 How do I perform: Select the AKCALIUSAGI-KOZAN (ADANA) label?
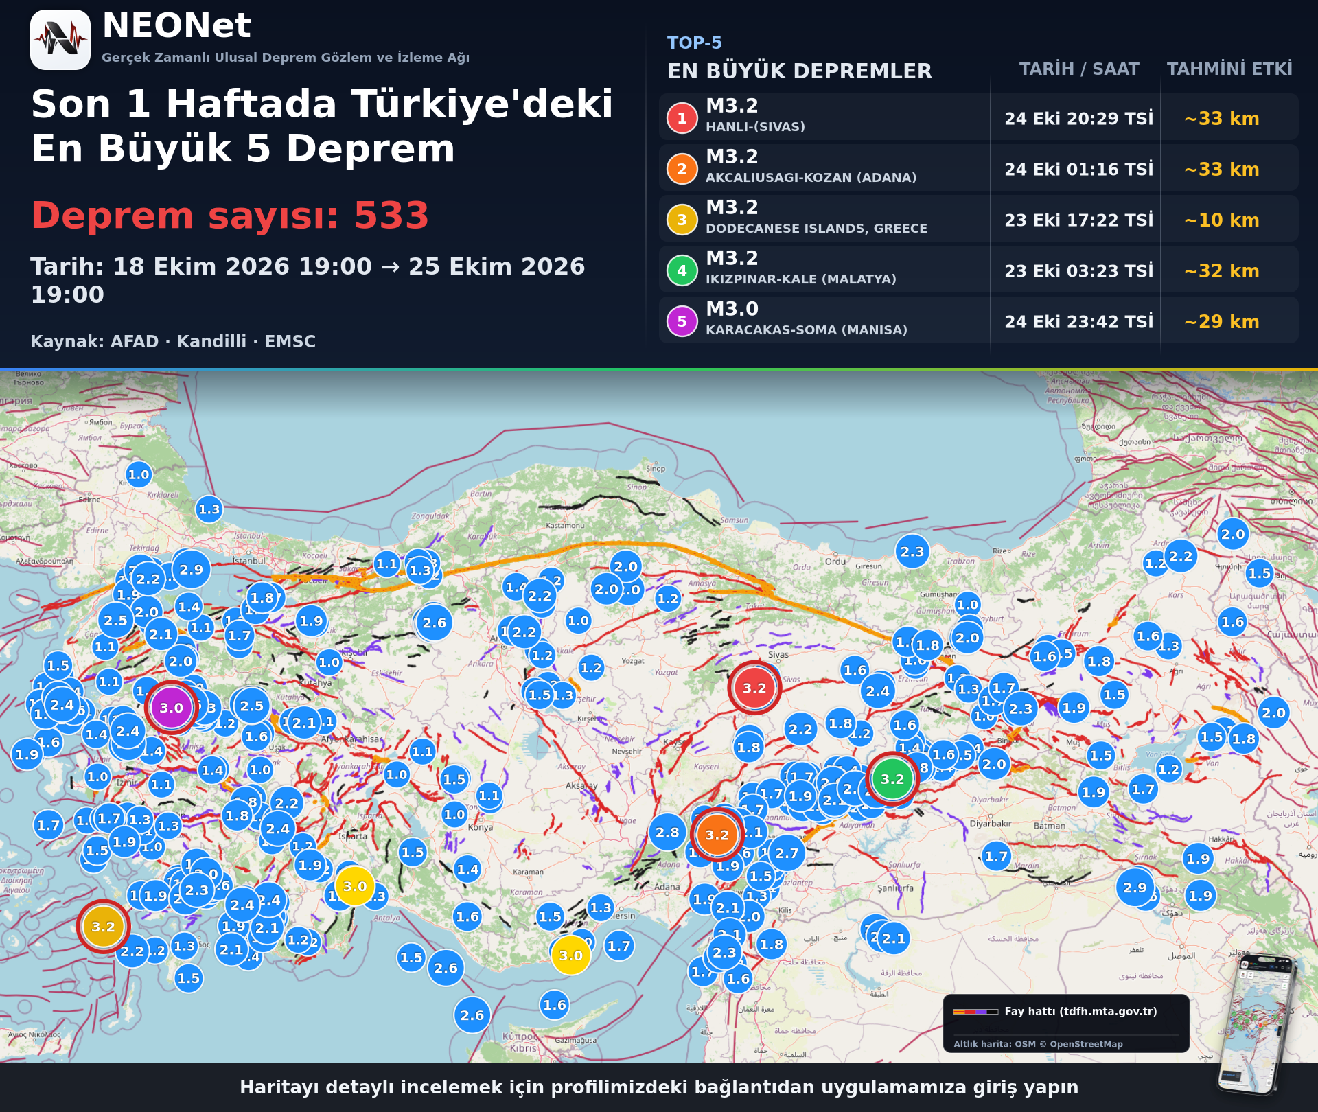(x=811, y=178)
